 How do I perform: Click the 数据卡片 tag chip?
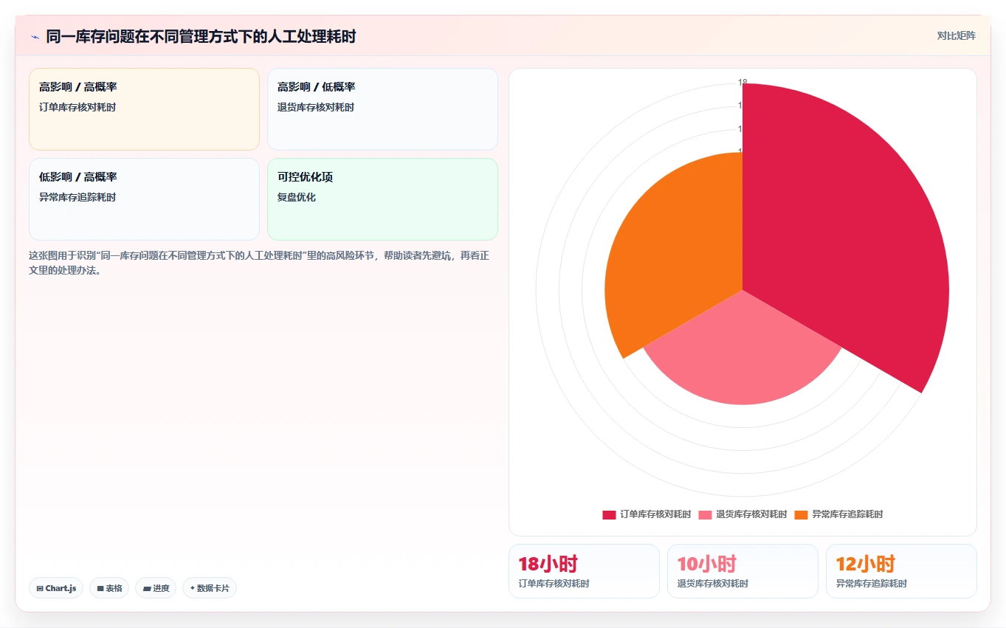[x=210, y=588]
